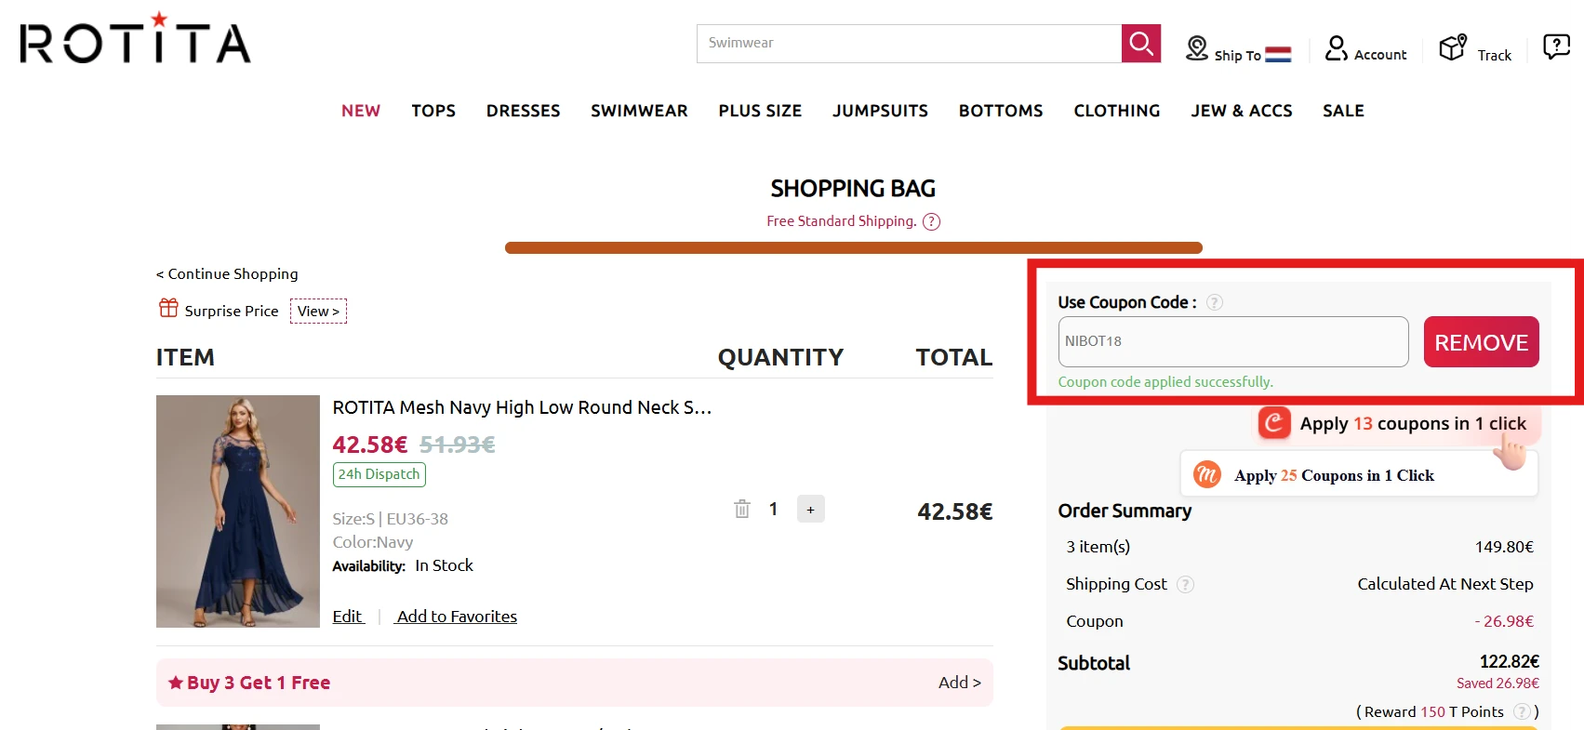Click the 3 item(s) amount 149.80€
Image resolution: width=1584 pixels, height=730 pixels.
click(x=1504, y=547)
